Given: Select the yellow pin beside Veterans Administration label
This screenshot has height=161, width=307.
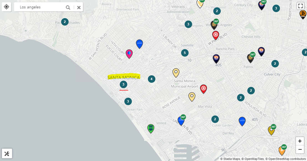Looking at the screenshot, I should click(200, 4).
